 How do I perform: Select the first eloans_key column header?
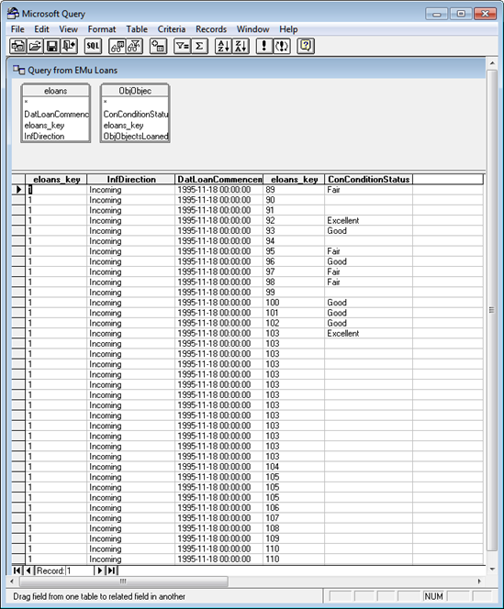56,180
